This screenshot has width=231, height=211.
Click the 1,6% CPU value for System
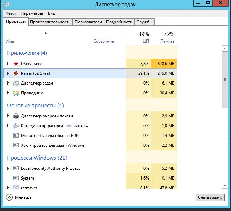[145, 178]
